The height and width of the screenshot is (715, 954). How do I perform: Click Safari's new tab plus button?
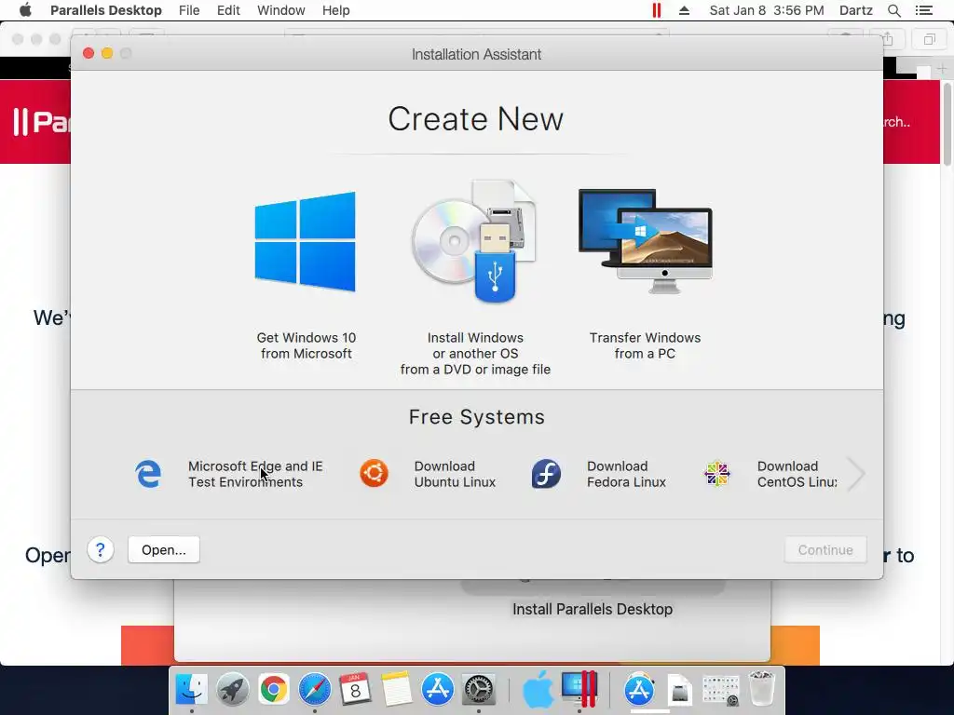coord(941,69)
